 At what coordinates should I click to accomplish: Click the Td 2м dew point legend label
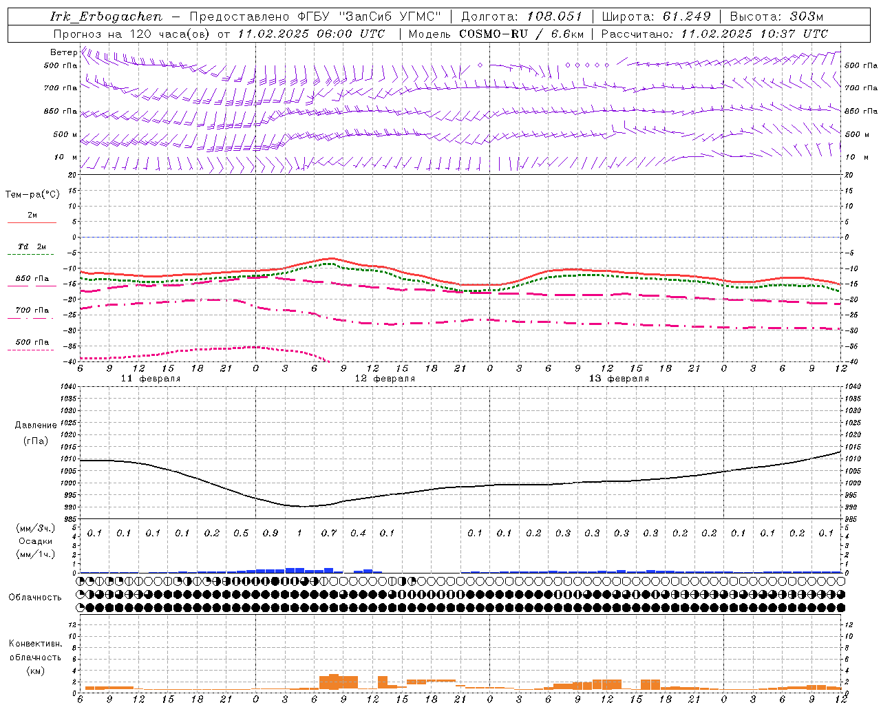(x=32, y=246)
